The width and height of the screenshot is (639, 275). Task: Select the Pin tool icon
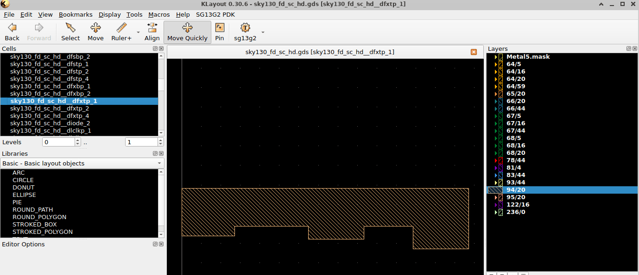tap(220, 28)
